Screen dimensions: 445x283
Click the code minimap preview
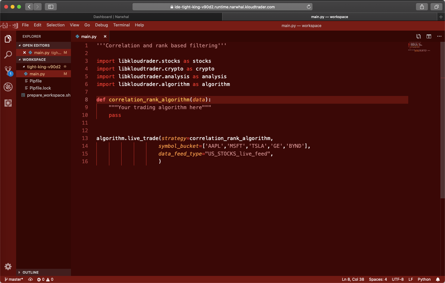point(419,47)
